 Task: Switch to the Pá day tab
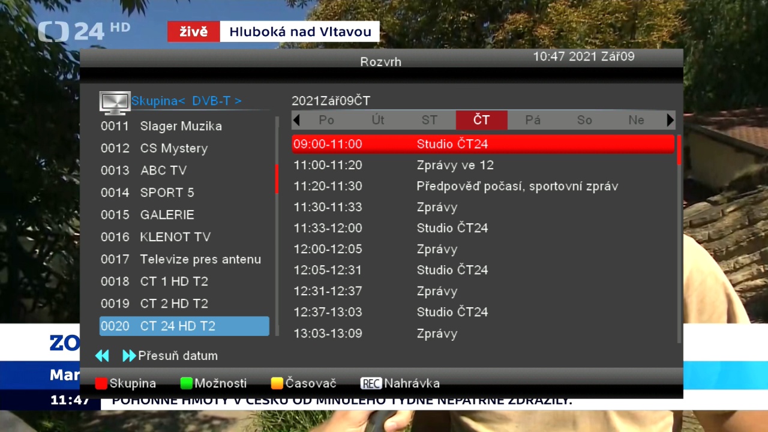click(533, 120)
